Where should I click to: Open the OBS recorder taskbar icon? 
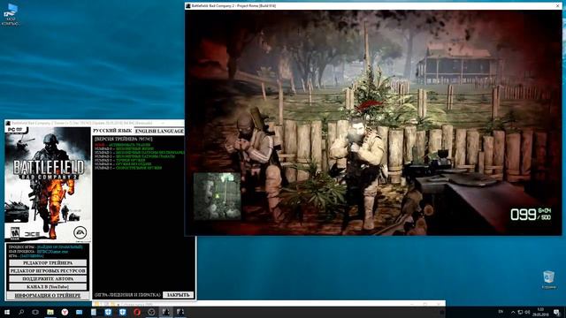pos(151,312)
